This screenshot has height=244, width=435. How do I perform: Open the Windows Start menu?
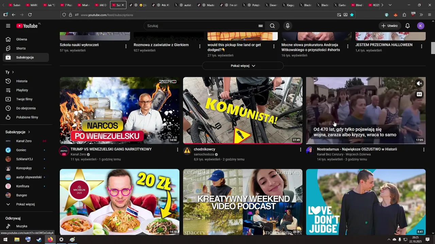coord(5,240)
